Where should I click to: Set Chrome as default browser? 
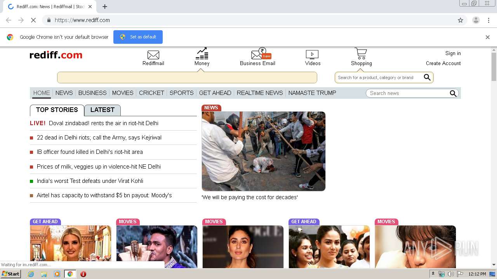(138, 37)
